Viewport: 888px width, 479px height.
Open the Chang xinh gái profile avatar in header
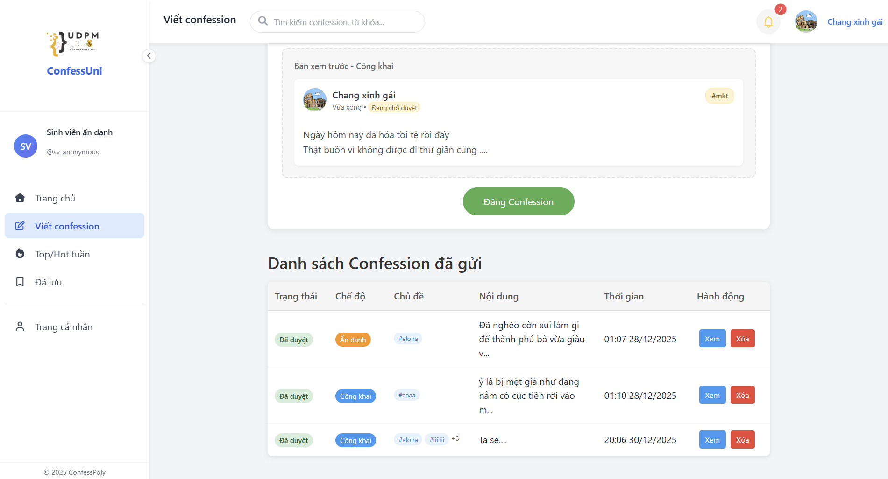(806, 21)
